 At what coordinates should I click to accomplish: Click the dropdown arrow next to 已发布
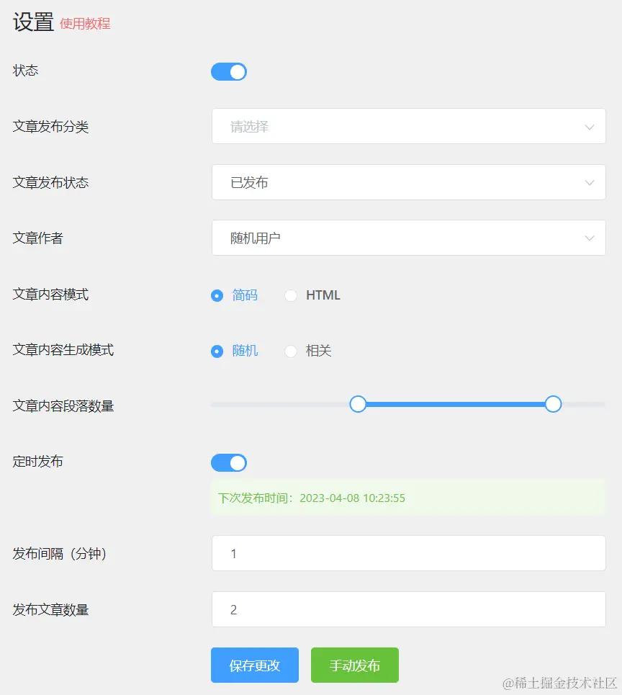coord(590,182)
